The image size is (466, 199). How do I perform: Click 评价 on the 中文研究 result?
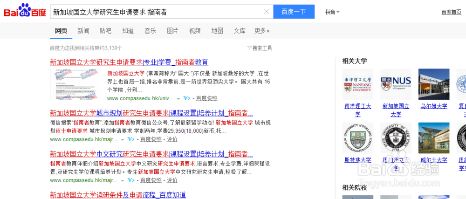[x=172, y=180]
